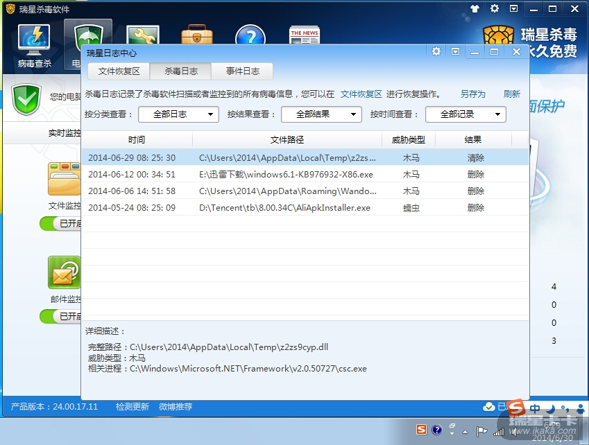589x445 pixels.
Task: Switch to 事件日志 tab
Action: tap(242, 71)
